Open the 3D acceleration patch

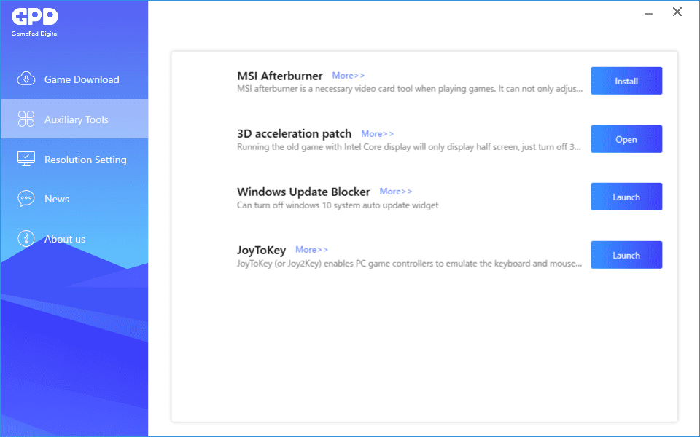point(626,139)
